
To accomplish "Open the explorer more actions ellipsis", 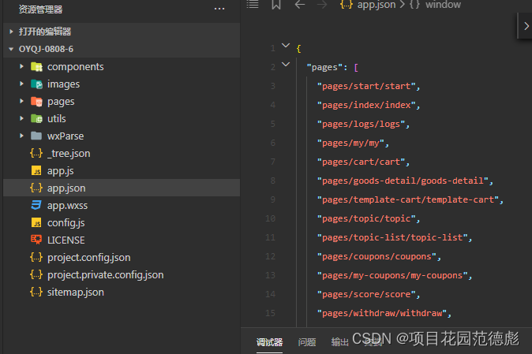I will 219,9.
